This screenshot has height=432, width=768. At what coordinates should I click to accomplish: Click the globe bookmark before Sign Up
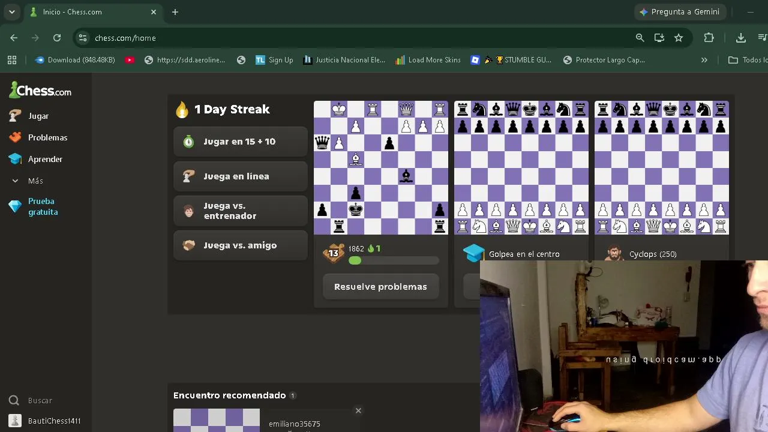241,60
